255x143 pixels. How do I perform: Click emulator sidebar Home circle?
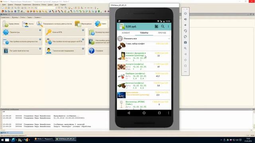[185, 60]
